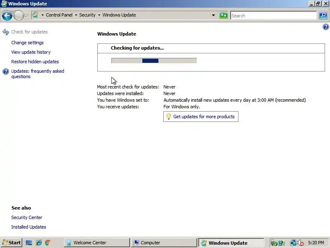Screen dimensions: 330x248
Task: Minimize the Windows Update window
Action: (311, 4)
